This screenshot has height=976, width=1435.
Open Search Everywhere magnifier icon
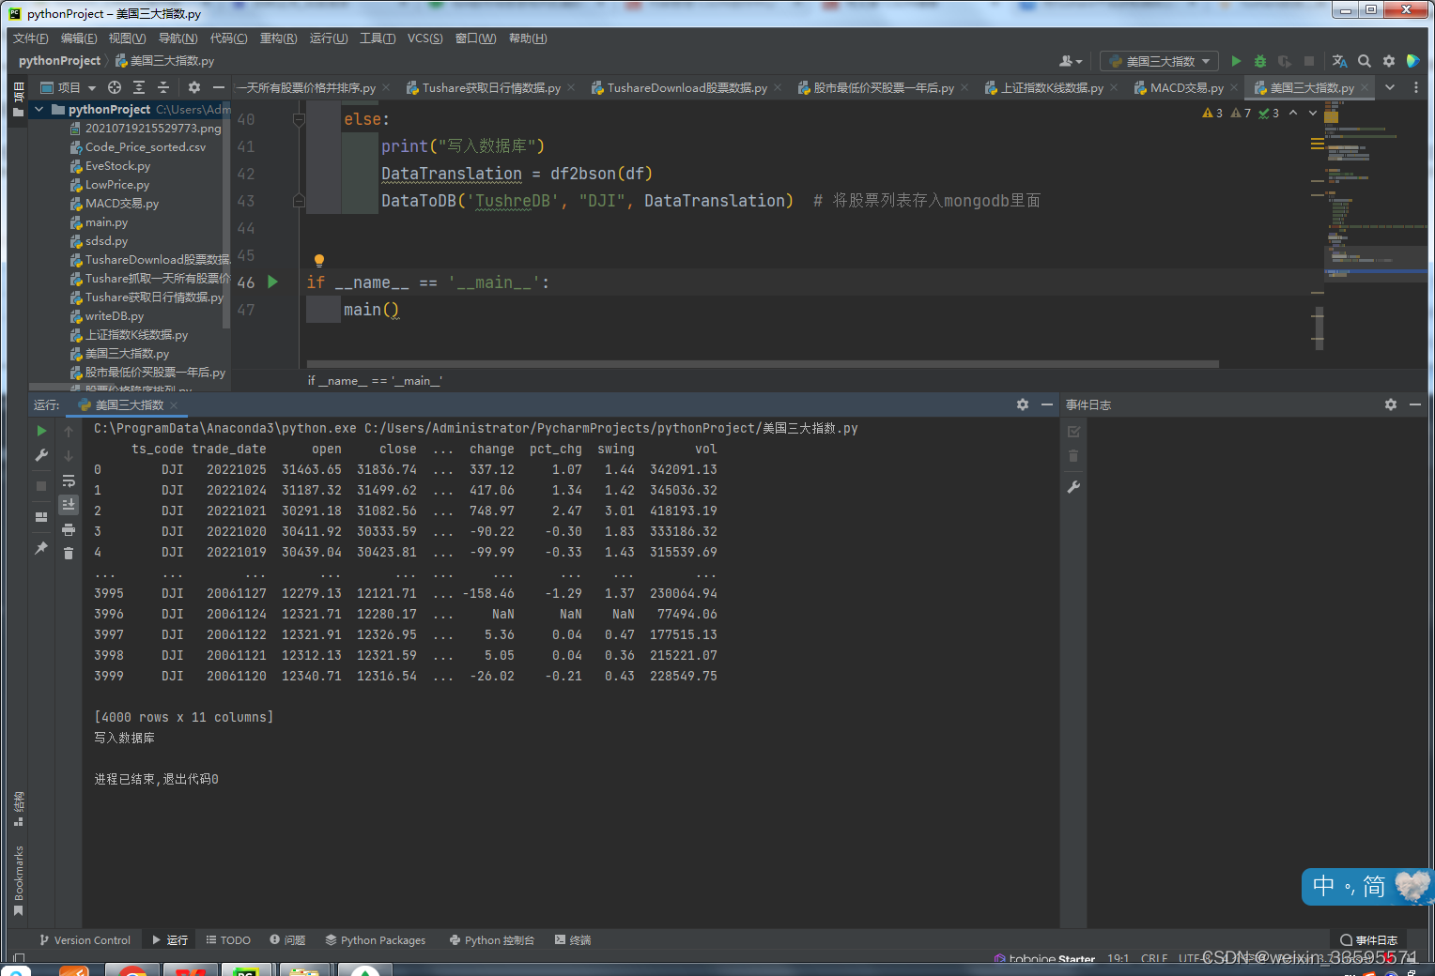1365,61
